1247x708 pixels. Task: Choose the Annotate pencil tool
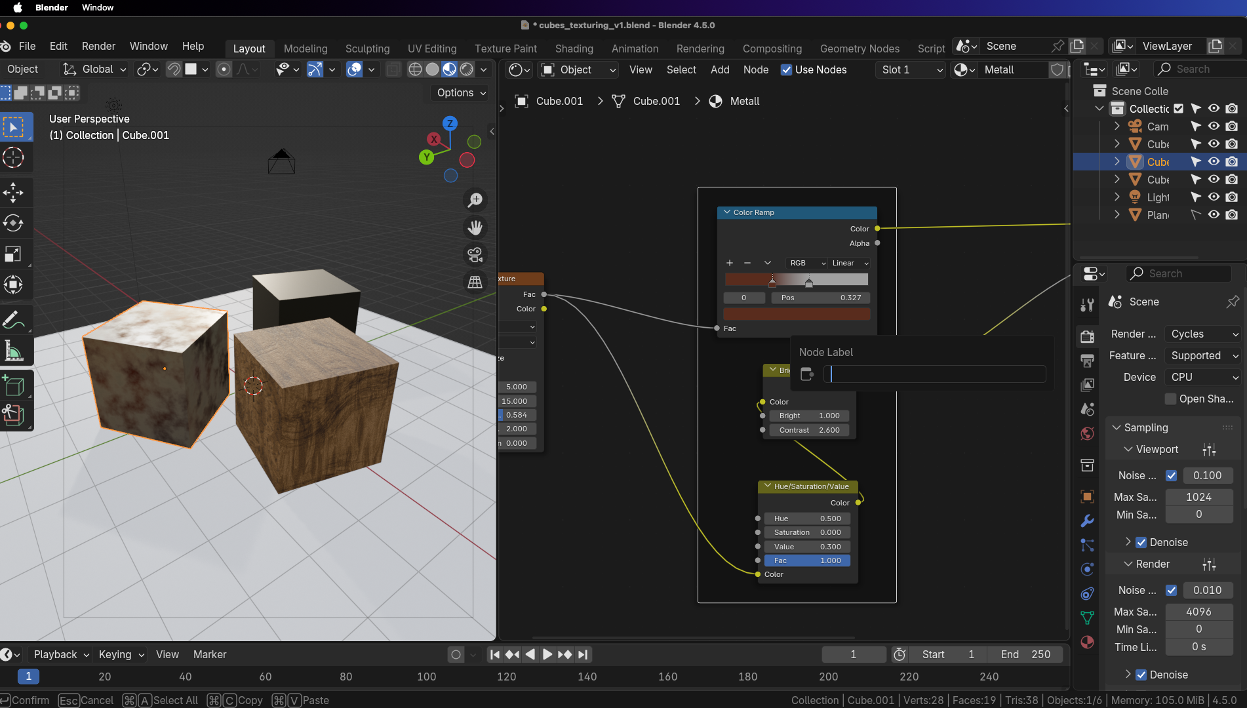point(14,320)
